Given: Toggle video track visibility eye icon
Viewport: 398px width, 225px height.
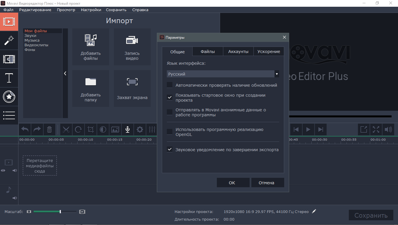Looking at the screenshot, I should point(3,170).
